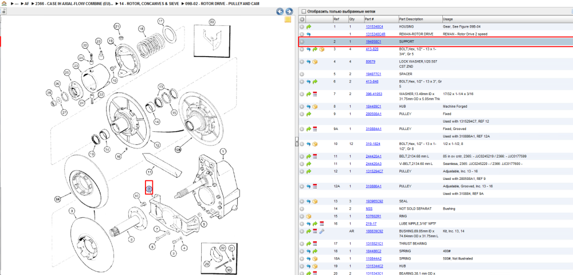The image size is (573, 275).
Task: Click green arrow icon on HOUSING row
Action: coord(309,27)
